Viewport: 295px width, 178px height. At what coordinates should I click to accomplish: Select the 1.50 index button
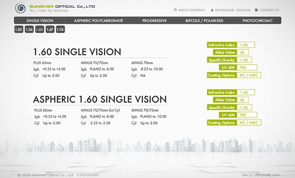point(19,29)
